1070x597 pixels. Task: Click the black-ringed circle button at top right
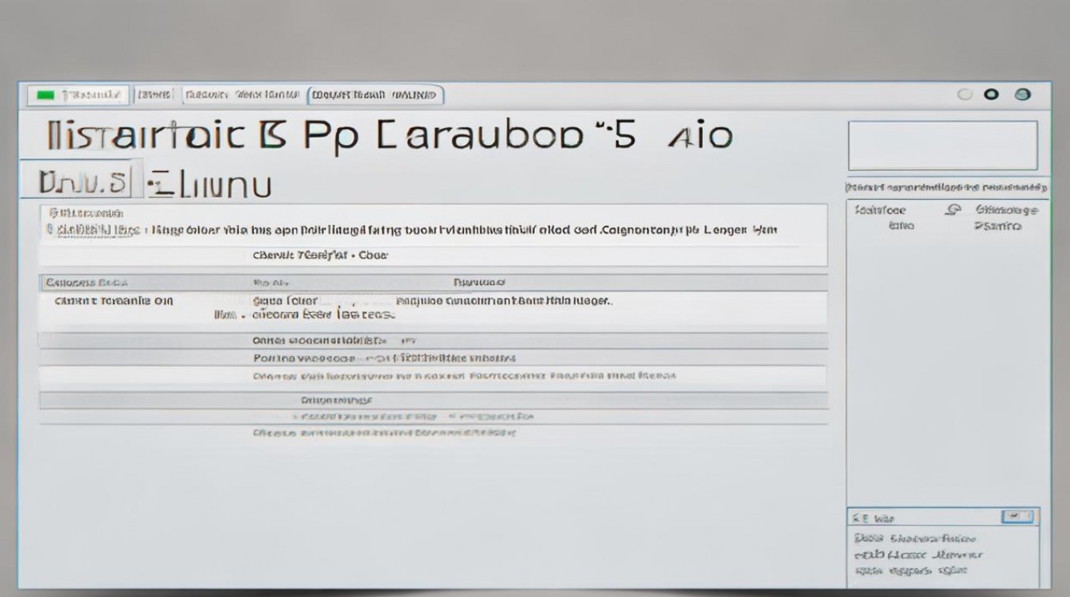click(x=991, y=95)
